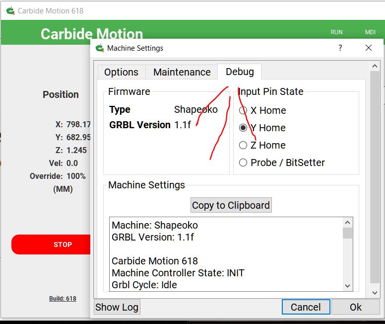
Task: Click the help question mark button
Action: [340, 48]
